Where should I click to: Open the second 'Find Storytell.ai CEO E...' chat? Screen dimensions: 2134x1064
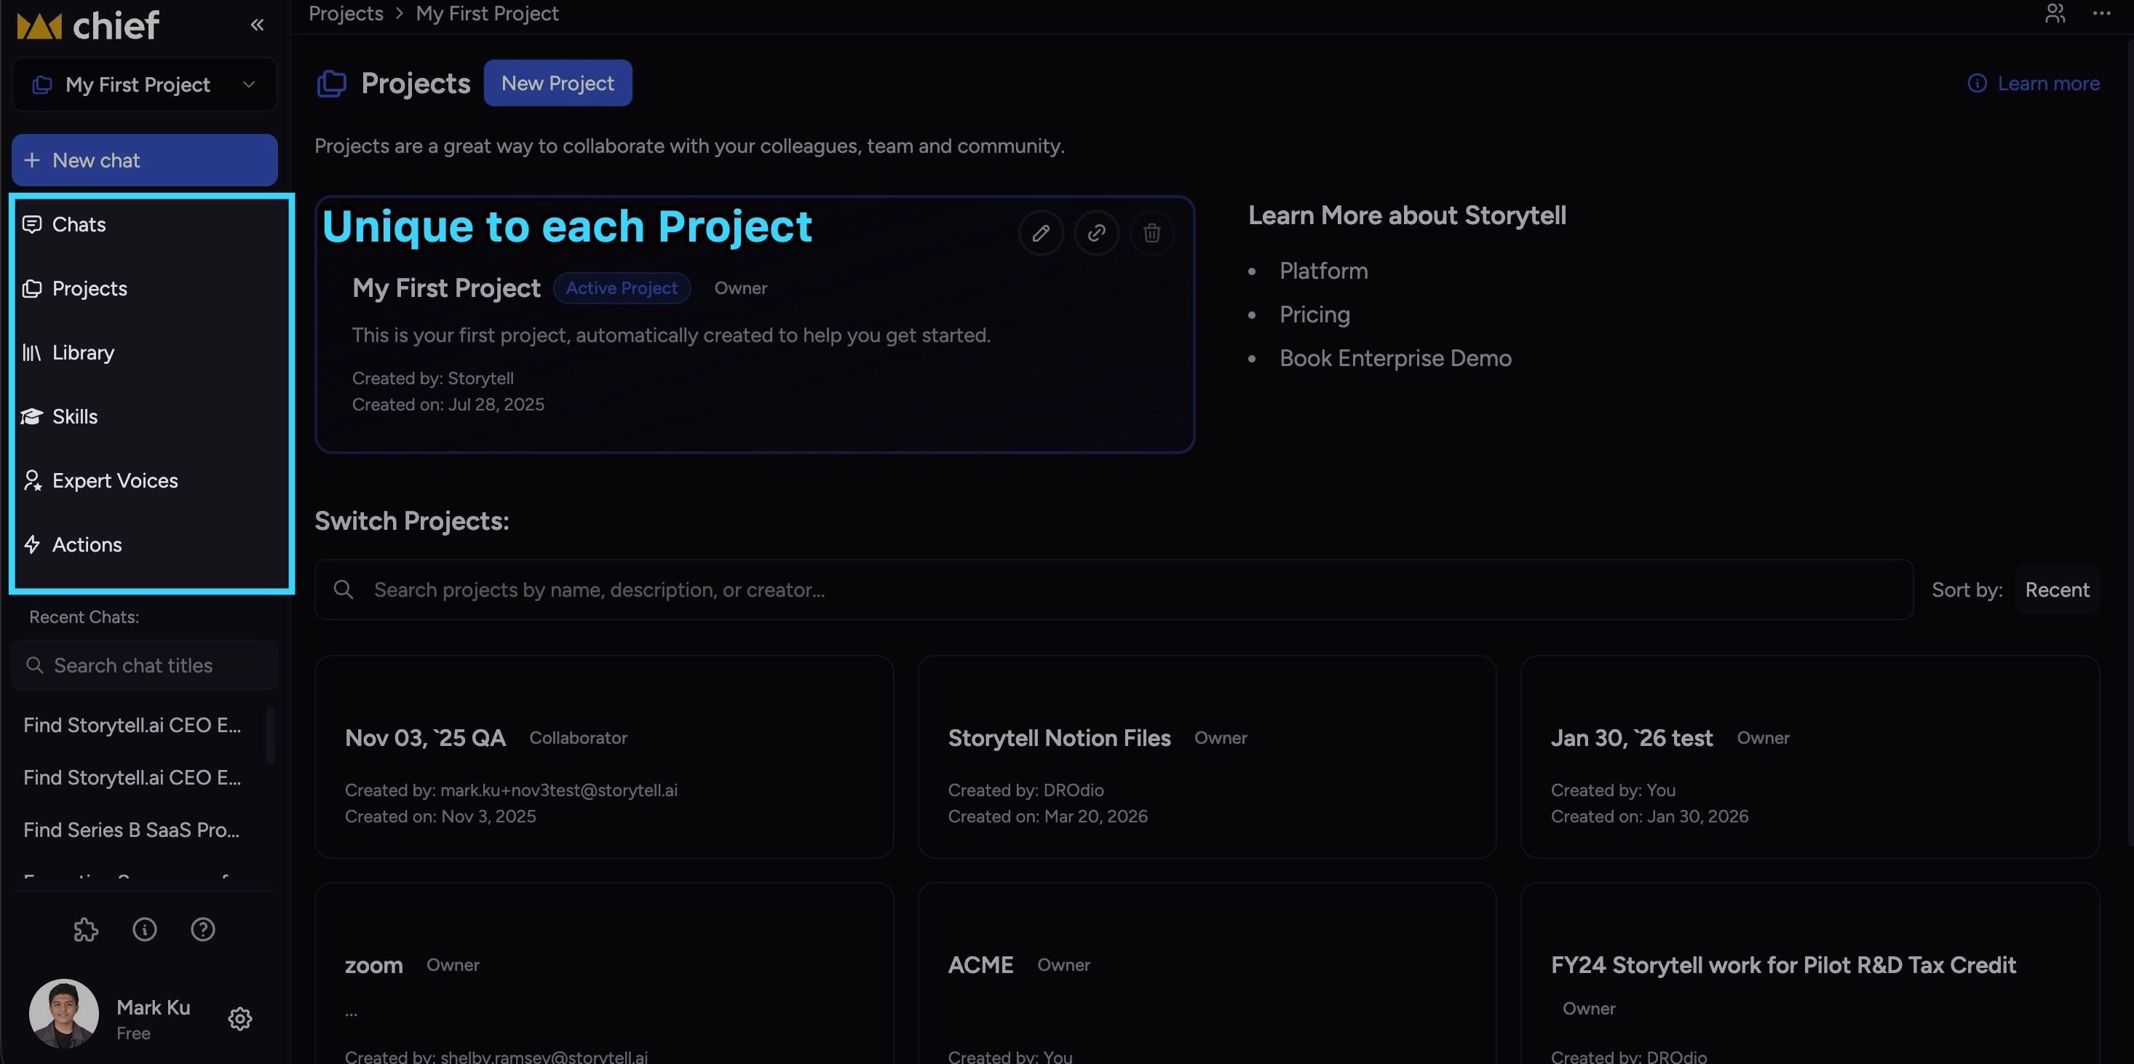132,777
